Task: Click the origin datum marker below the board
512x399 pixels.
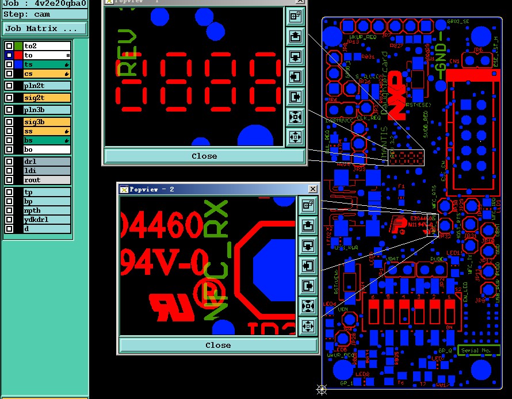Action: (x=322, y=389)
